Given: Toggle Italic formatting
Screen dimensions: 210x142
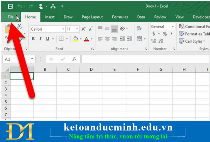Looking at the screenshot, I should point(40,39).
